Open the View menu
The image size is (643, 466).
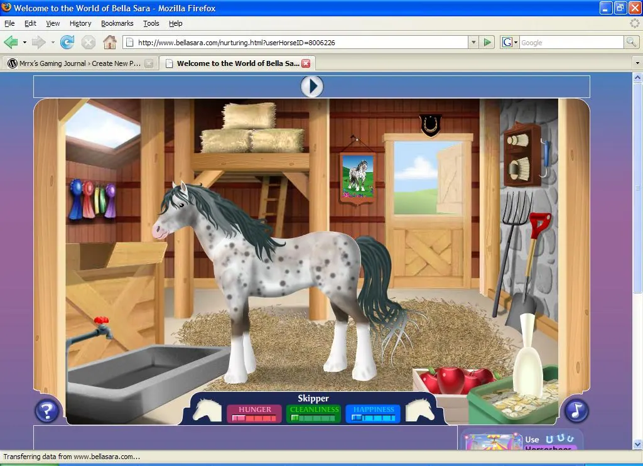[53, 23]
